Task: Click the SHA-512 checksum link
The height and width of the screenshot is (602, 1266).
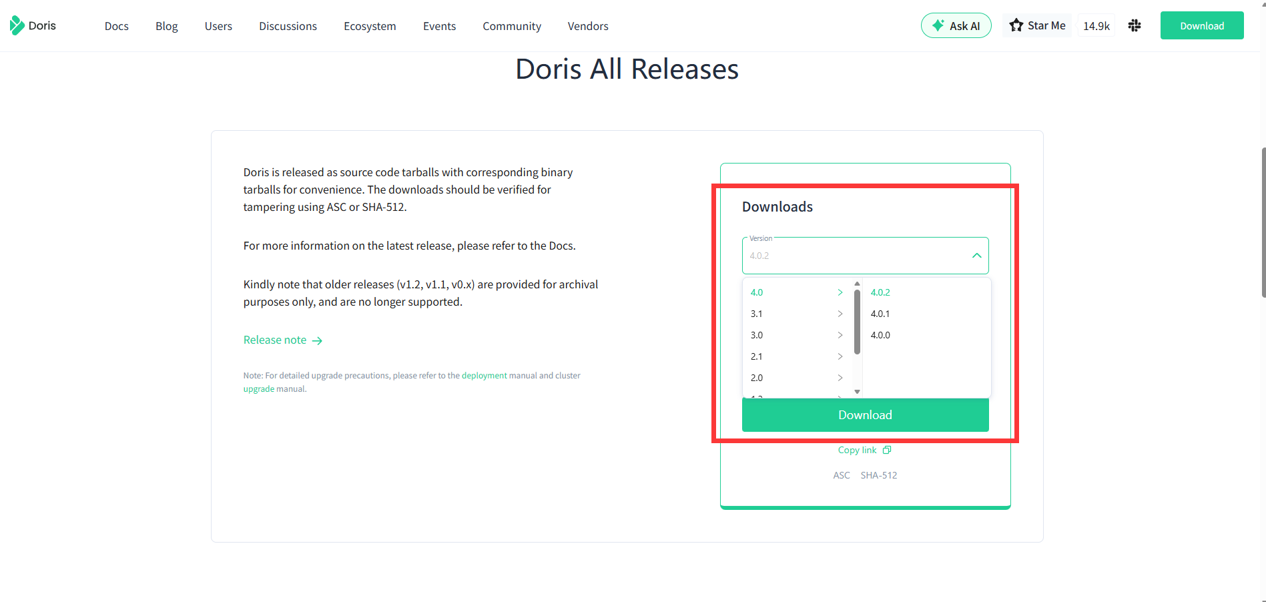Action: click(x=878, y=475)
